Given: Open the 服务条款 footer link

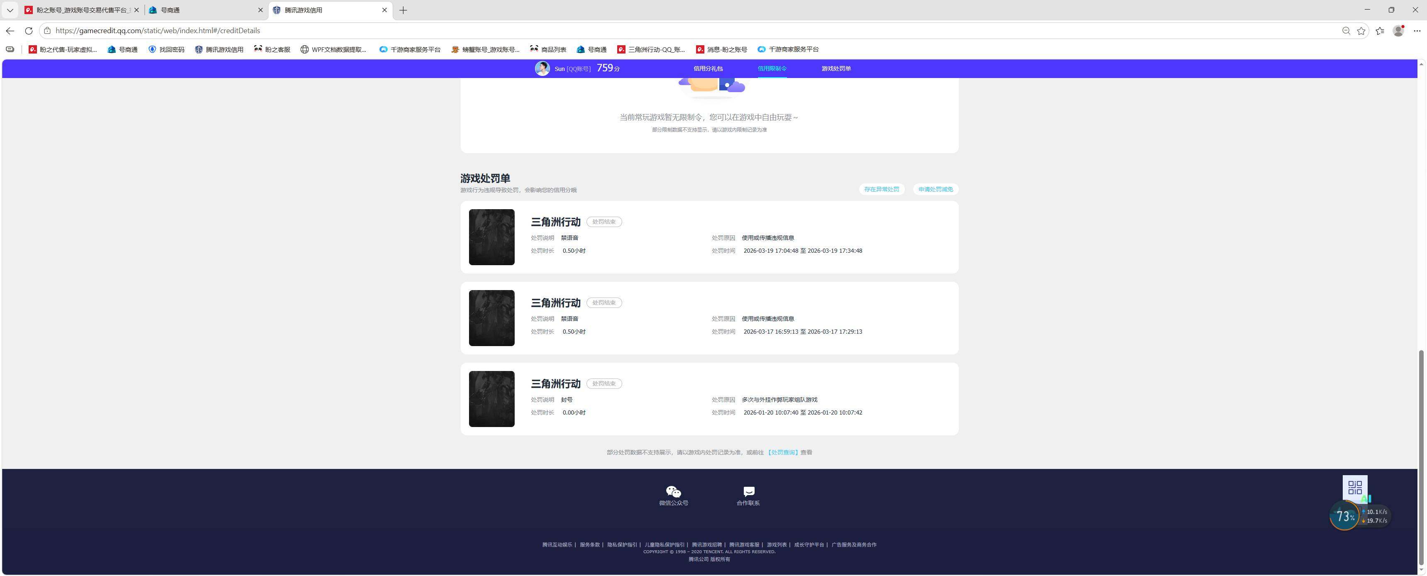Looking at the screenshot, I should pos(589,545).
